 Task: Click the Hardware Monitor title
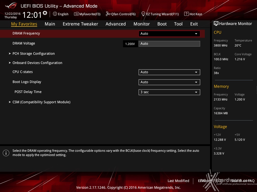point(235,23)
